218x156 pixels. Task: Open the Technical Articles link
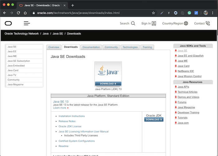click(187, 92)
